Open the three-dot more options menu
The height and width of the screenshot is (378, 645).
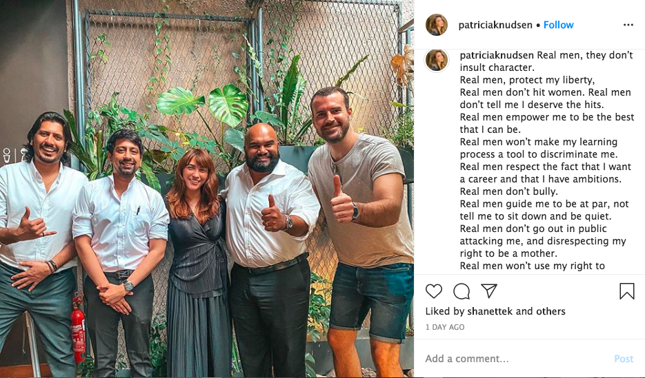tap(628, 25)
